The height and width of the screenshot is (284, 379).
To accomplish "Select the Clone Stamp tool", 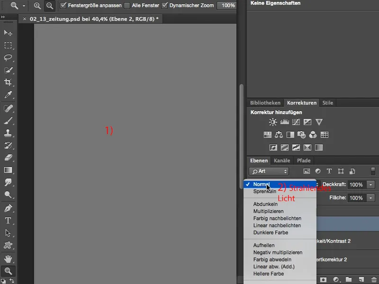I will (x=8, y=133).
